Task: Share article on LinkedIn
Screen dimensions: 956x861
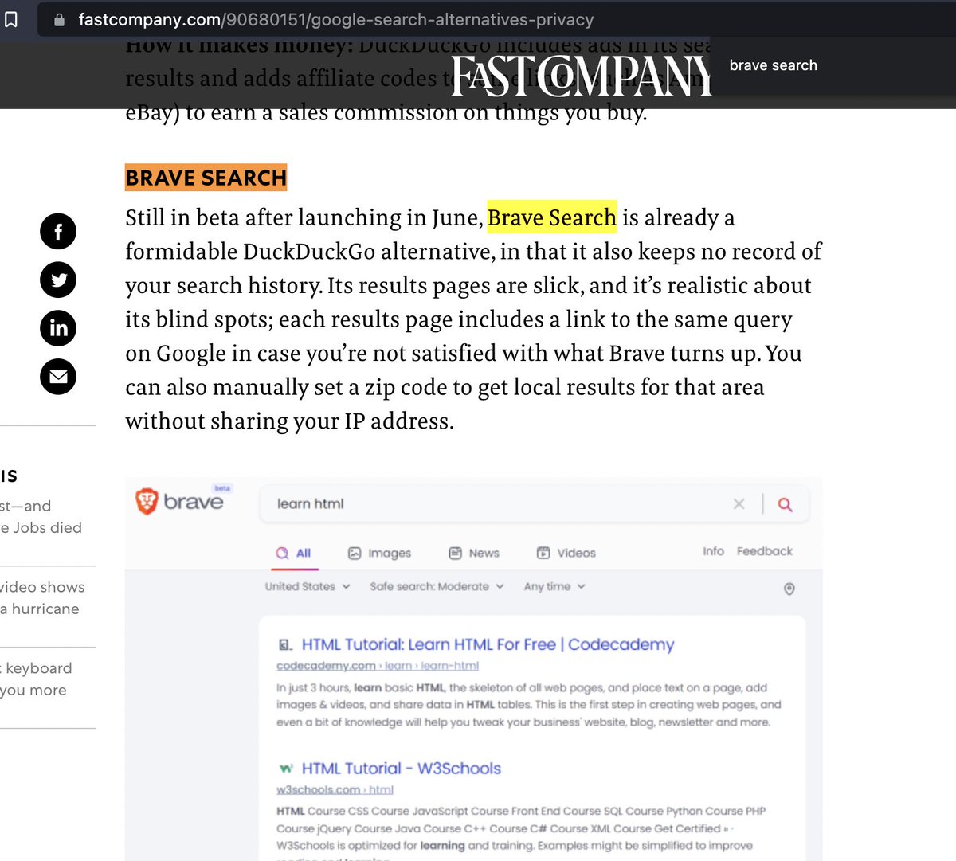Action: coord(58,328)
